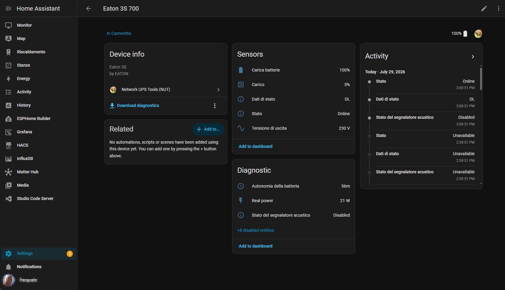This screenshot has width=505, height=290.
Task: Click the Activity panel scrollbar
Action: (x=481, y=79)
